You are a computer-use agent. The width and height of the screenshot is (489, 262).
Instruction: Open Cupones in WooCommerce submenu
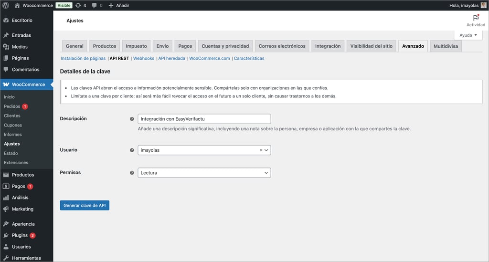pyautogui.click(x=13, y=125)
